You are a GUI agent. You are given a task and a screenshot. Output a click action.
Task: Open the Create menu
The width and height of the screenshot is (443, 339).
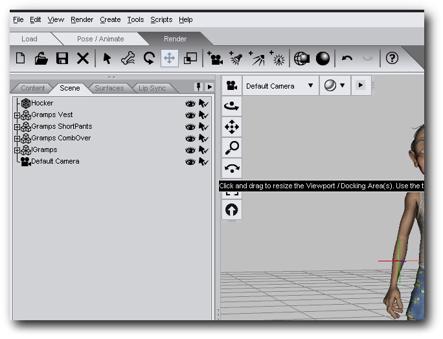click(110, 20)
